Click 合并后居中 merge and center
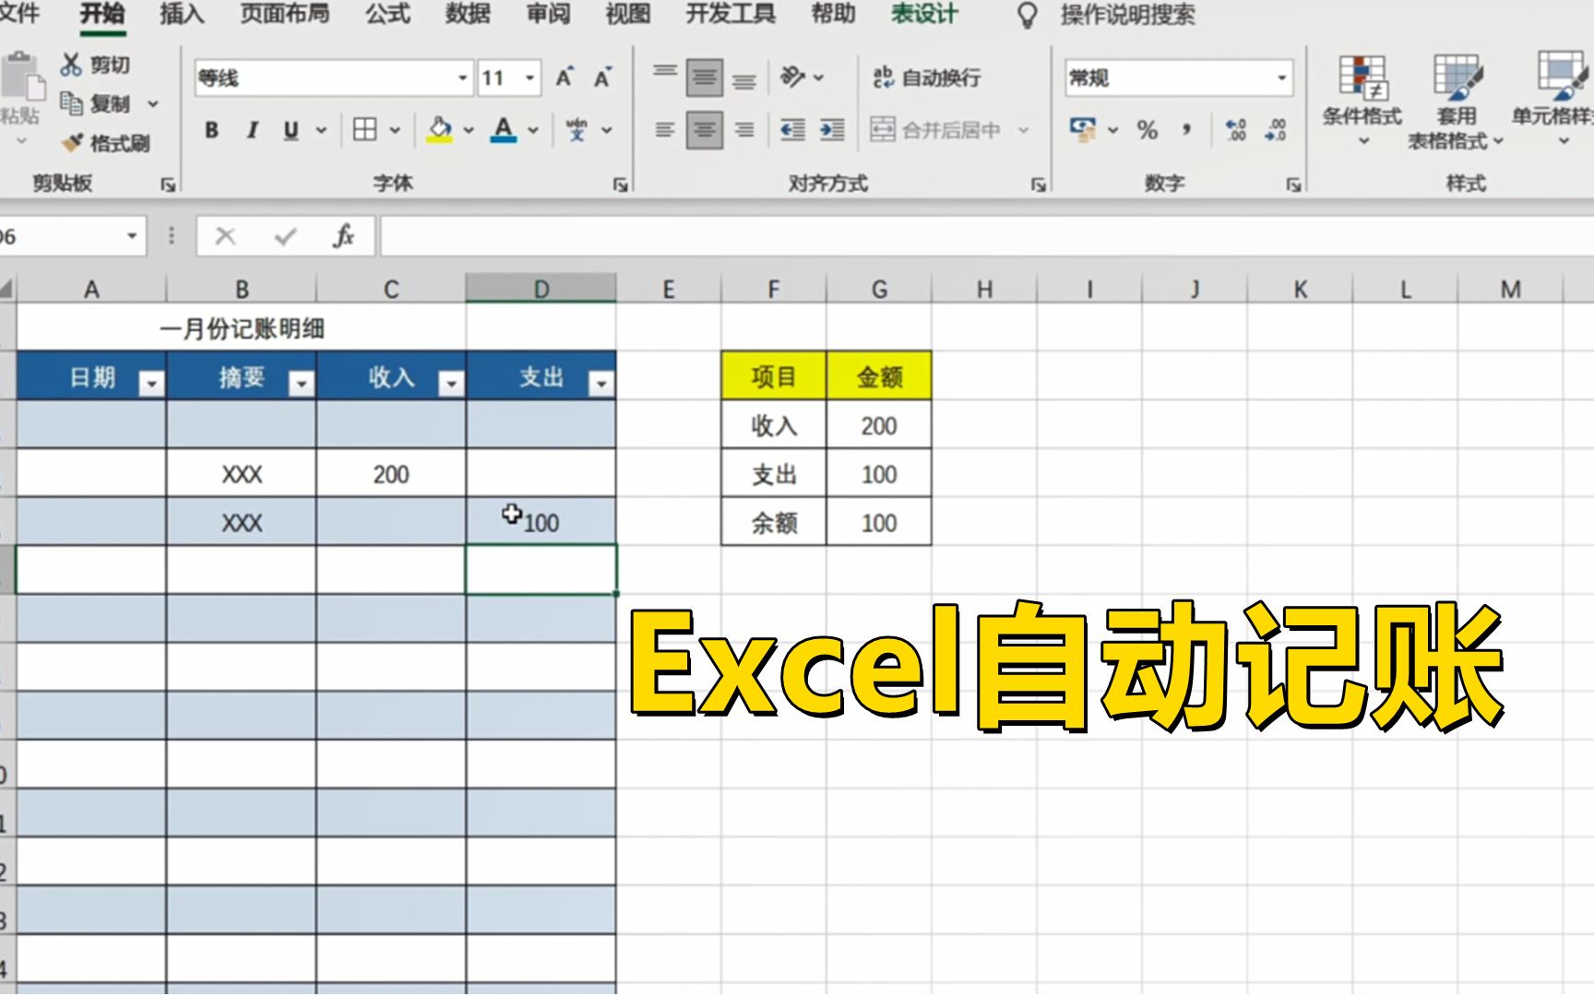The height and width of the screenshot is (996, 1594). (936, 130)
